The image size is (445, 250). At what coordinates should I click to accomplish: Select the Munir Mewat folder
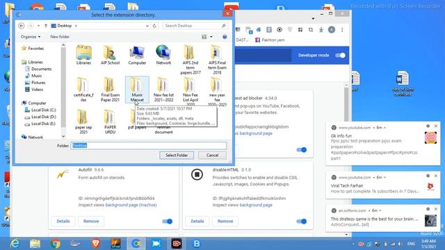[x=137, y=90]
